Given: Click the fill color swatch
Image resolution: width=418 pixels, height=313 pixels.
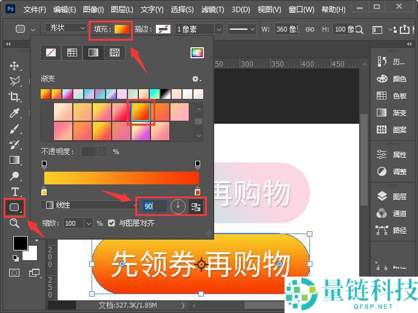Looking at the screenshot, I should [x=122, y=29].
